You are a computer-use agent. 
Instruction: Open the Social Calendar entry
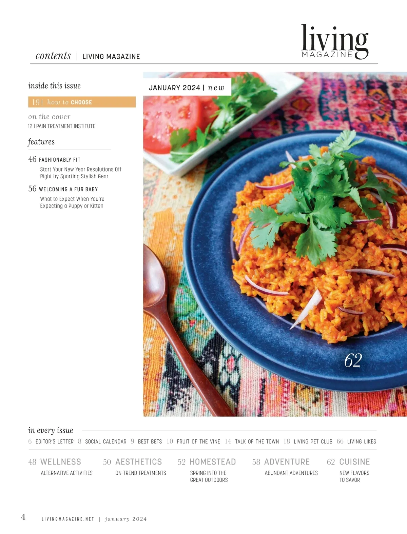102,441
